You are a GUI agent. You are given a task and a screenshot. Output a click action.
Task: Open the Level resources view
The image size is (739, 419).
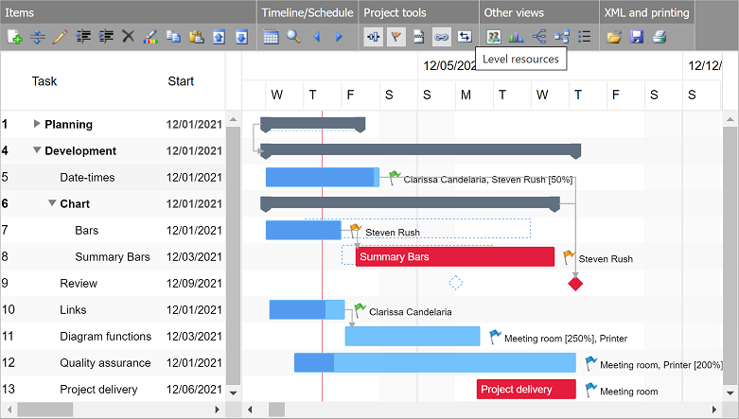pyautogui.click(x=493, y=37)
